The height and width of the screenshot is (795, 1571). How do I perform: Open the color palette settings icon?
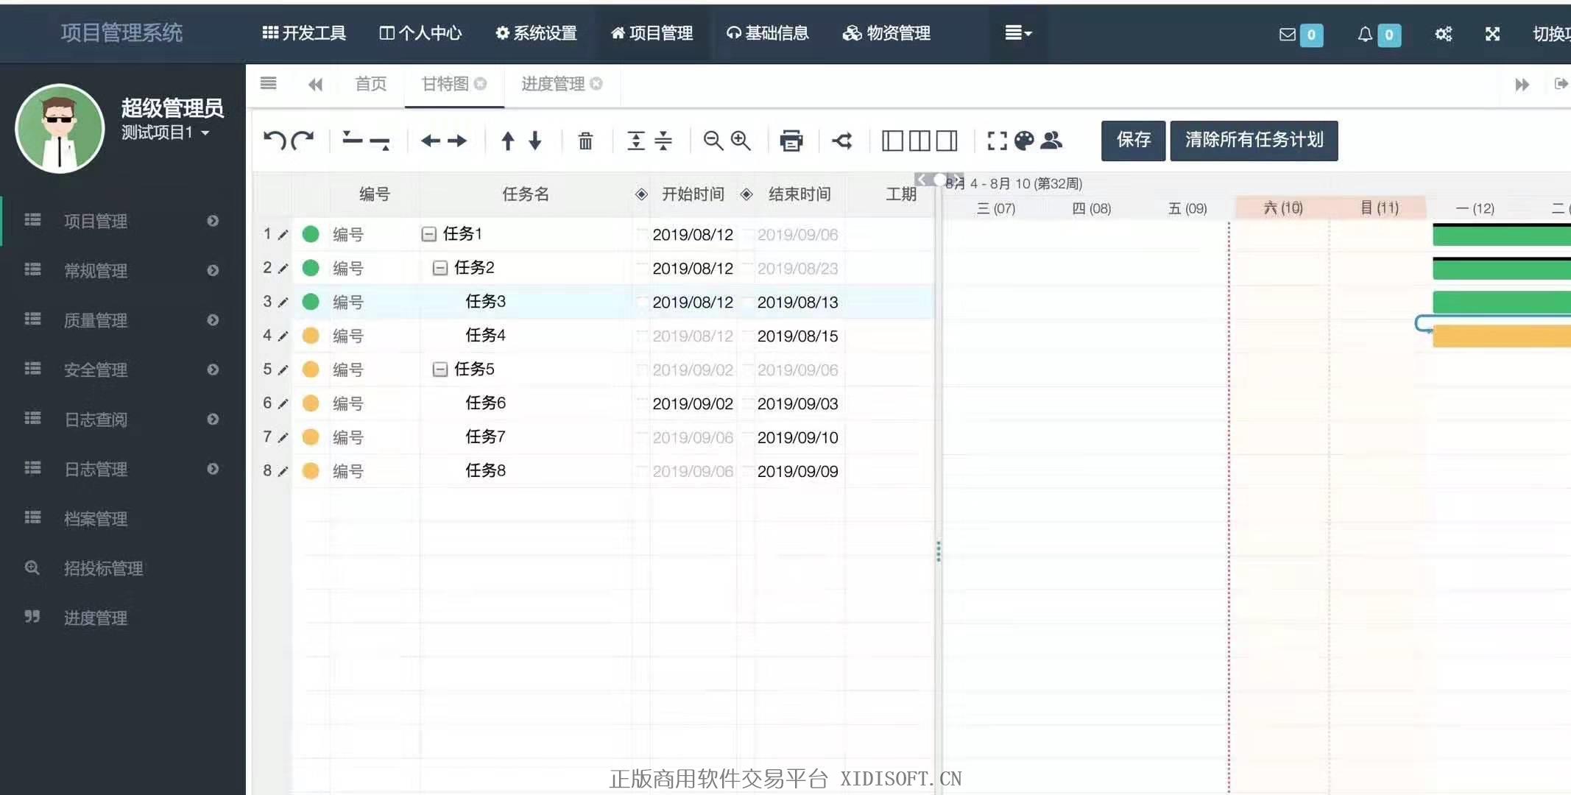click(1024, 140)
